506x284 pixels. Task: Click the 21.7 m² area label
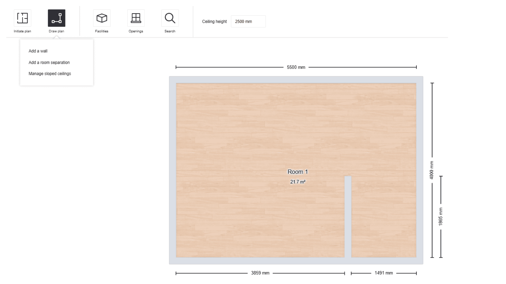(x=298, y=182)
